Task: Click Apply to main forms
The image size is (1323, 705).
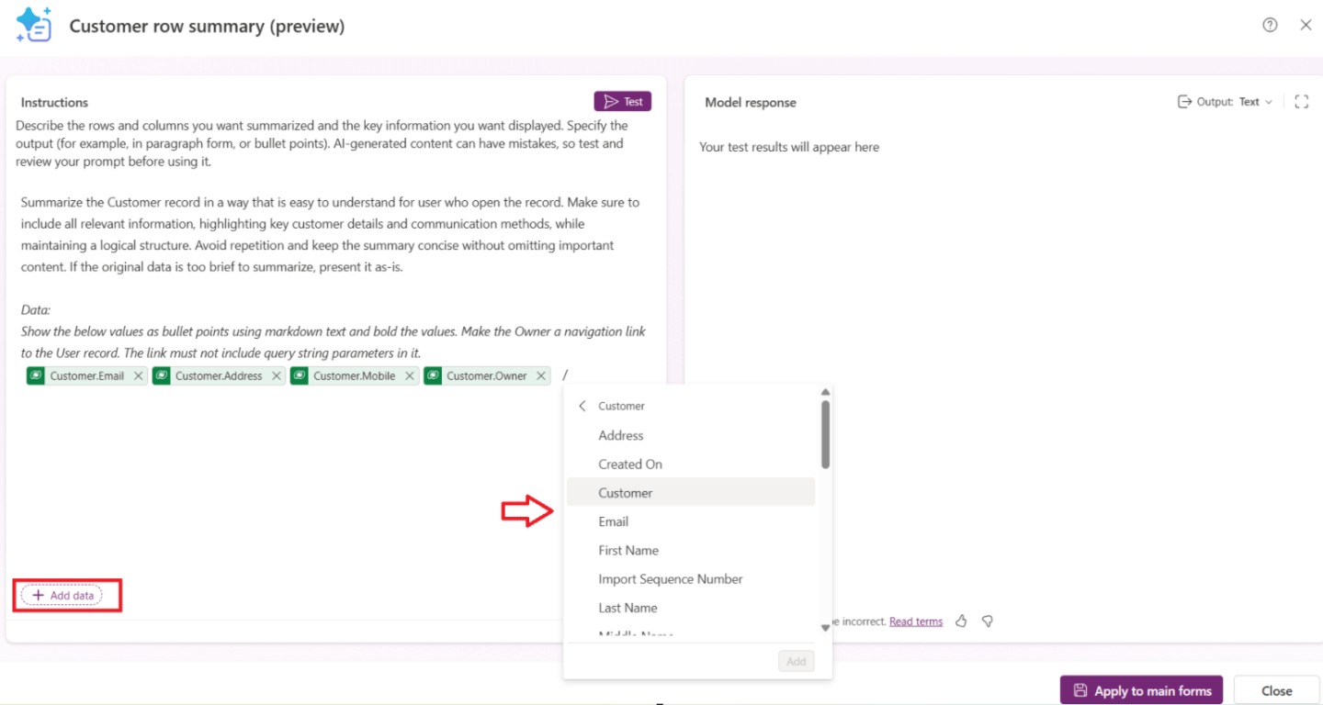Action: pos(1141,690)
